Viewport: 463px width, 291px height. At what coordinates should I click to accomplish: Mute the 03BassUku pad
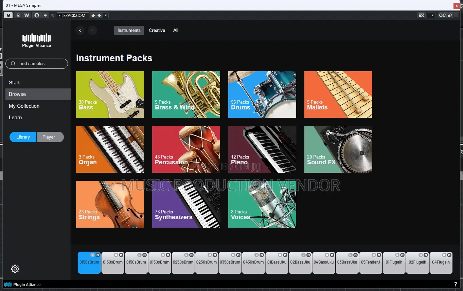[x=355, y=255]
